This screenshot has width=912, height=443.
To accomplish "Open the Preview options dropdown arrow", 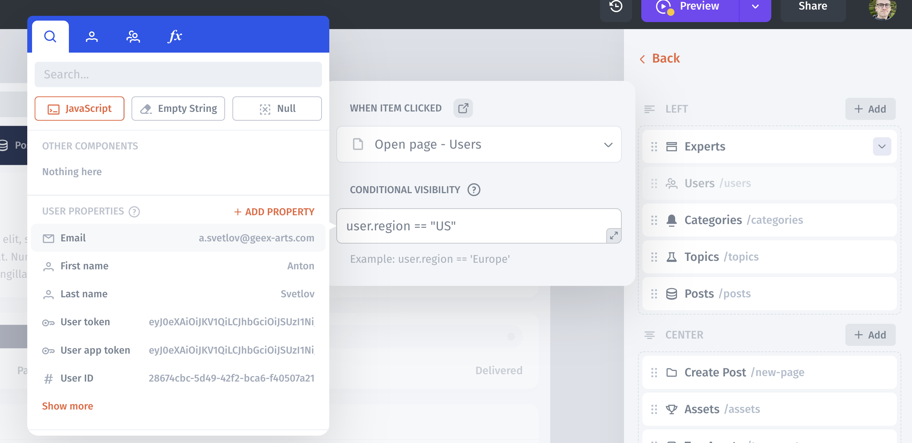I will 755,7.
